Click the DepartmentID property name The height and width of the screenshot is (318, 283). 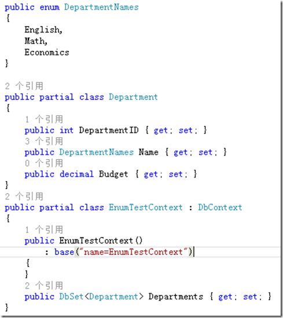109,130
